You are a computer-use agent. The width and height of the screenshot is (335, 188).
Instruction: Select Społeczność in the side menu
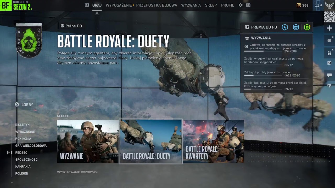26,160
